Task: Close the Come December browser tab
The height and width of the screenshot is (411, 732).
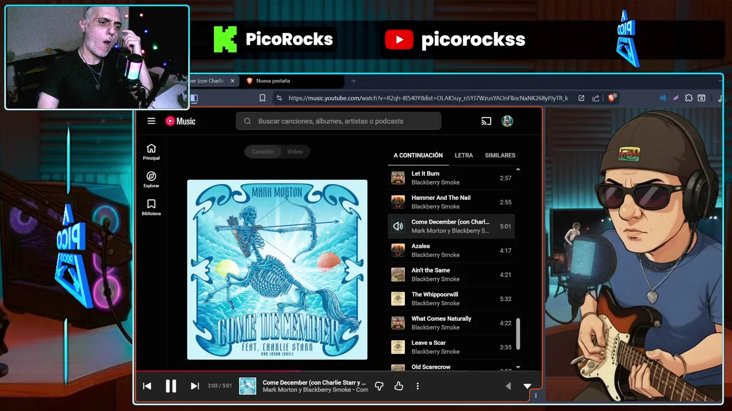Action: pos(232,81)
